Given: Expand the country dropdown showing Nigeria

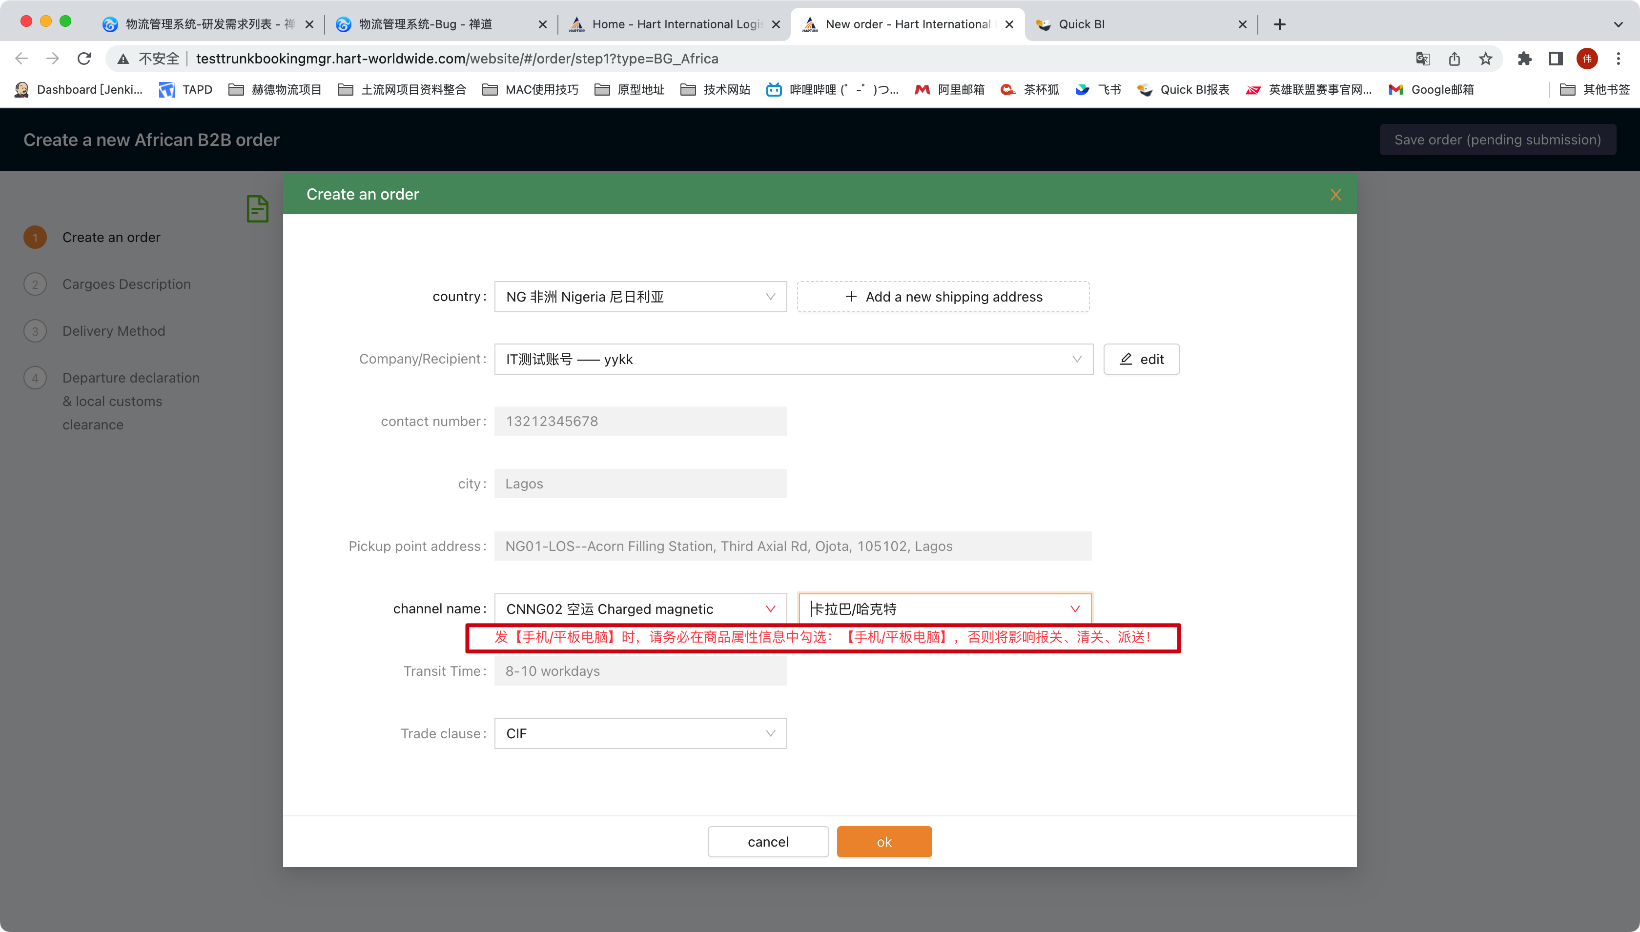Looking at the screenshot, I should [640, 297].
